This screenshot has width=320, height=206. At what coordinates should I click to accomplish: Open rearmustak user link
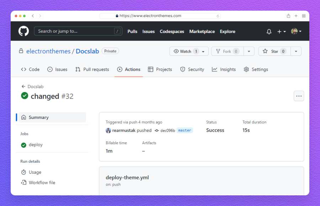(x=124, y=130)
